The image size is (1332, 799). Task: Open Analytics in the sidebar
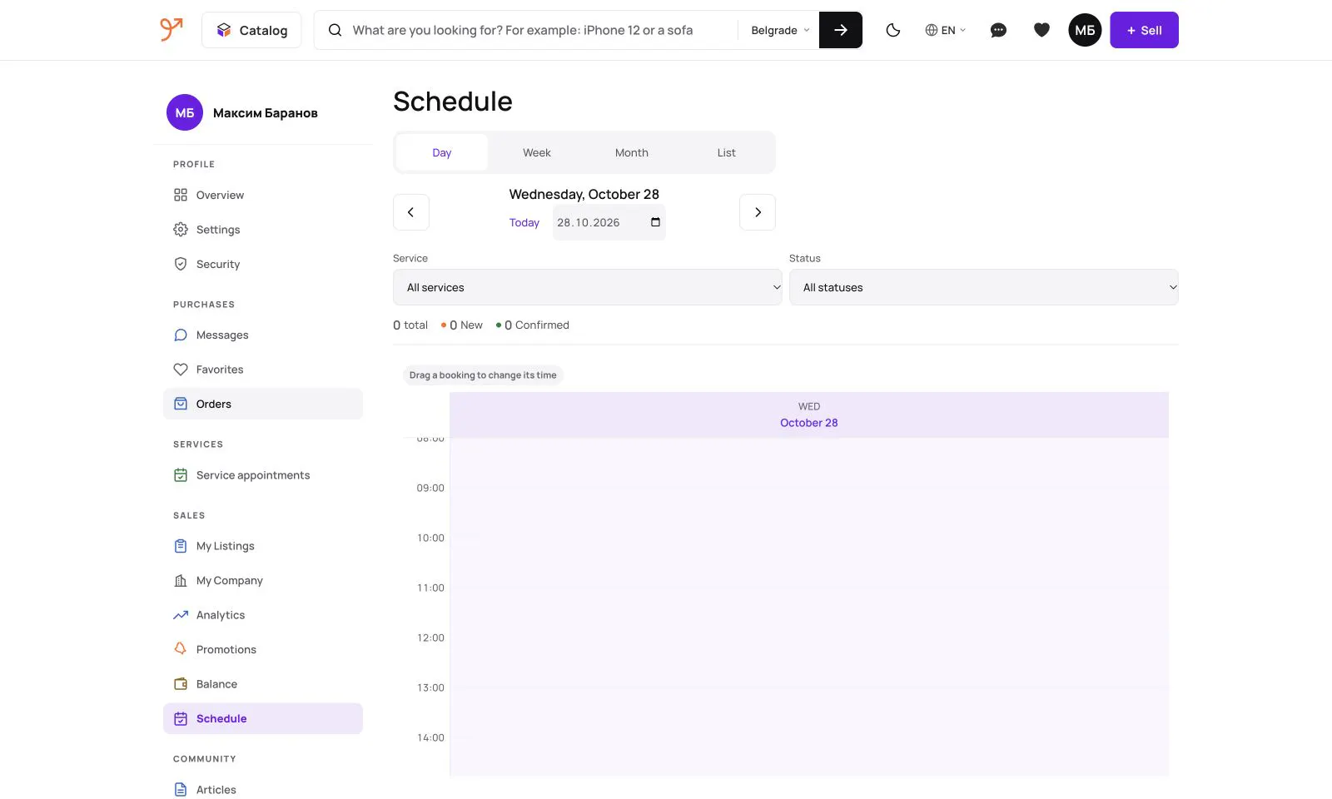(x=263, y=615)
